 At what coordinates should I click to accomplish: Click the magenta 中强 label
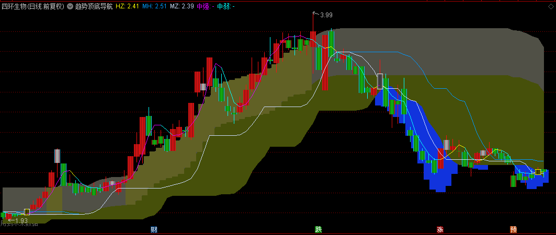pos(206,6)
